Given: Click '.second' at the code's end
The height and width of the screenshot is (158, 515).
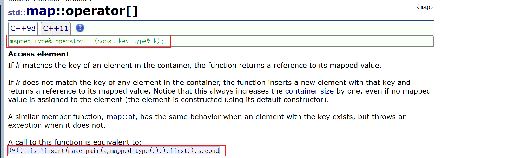Looking at the screenshot, I should point(208,151).
